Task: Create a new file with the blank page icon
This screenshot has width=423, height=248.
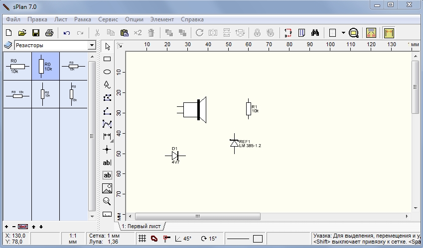Action: point(9,33)
